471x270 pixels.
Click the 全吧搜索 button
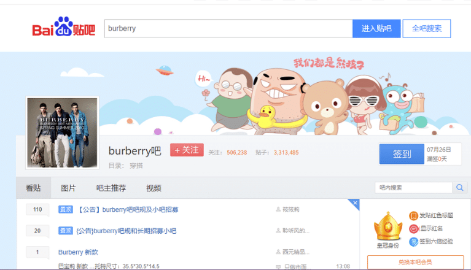pos(427,28)
